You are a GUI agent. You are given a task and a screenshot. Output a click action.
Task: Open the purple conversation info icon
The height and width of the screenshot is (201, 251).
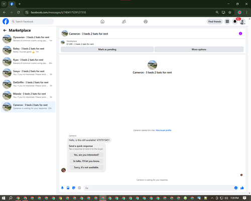[240, 34]
